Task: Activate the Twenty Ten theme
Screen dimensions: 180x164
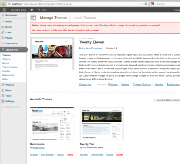Action: pos(84,155)
